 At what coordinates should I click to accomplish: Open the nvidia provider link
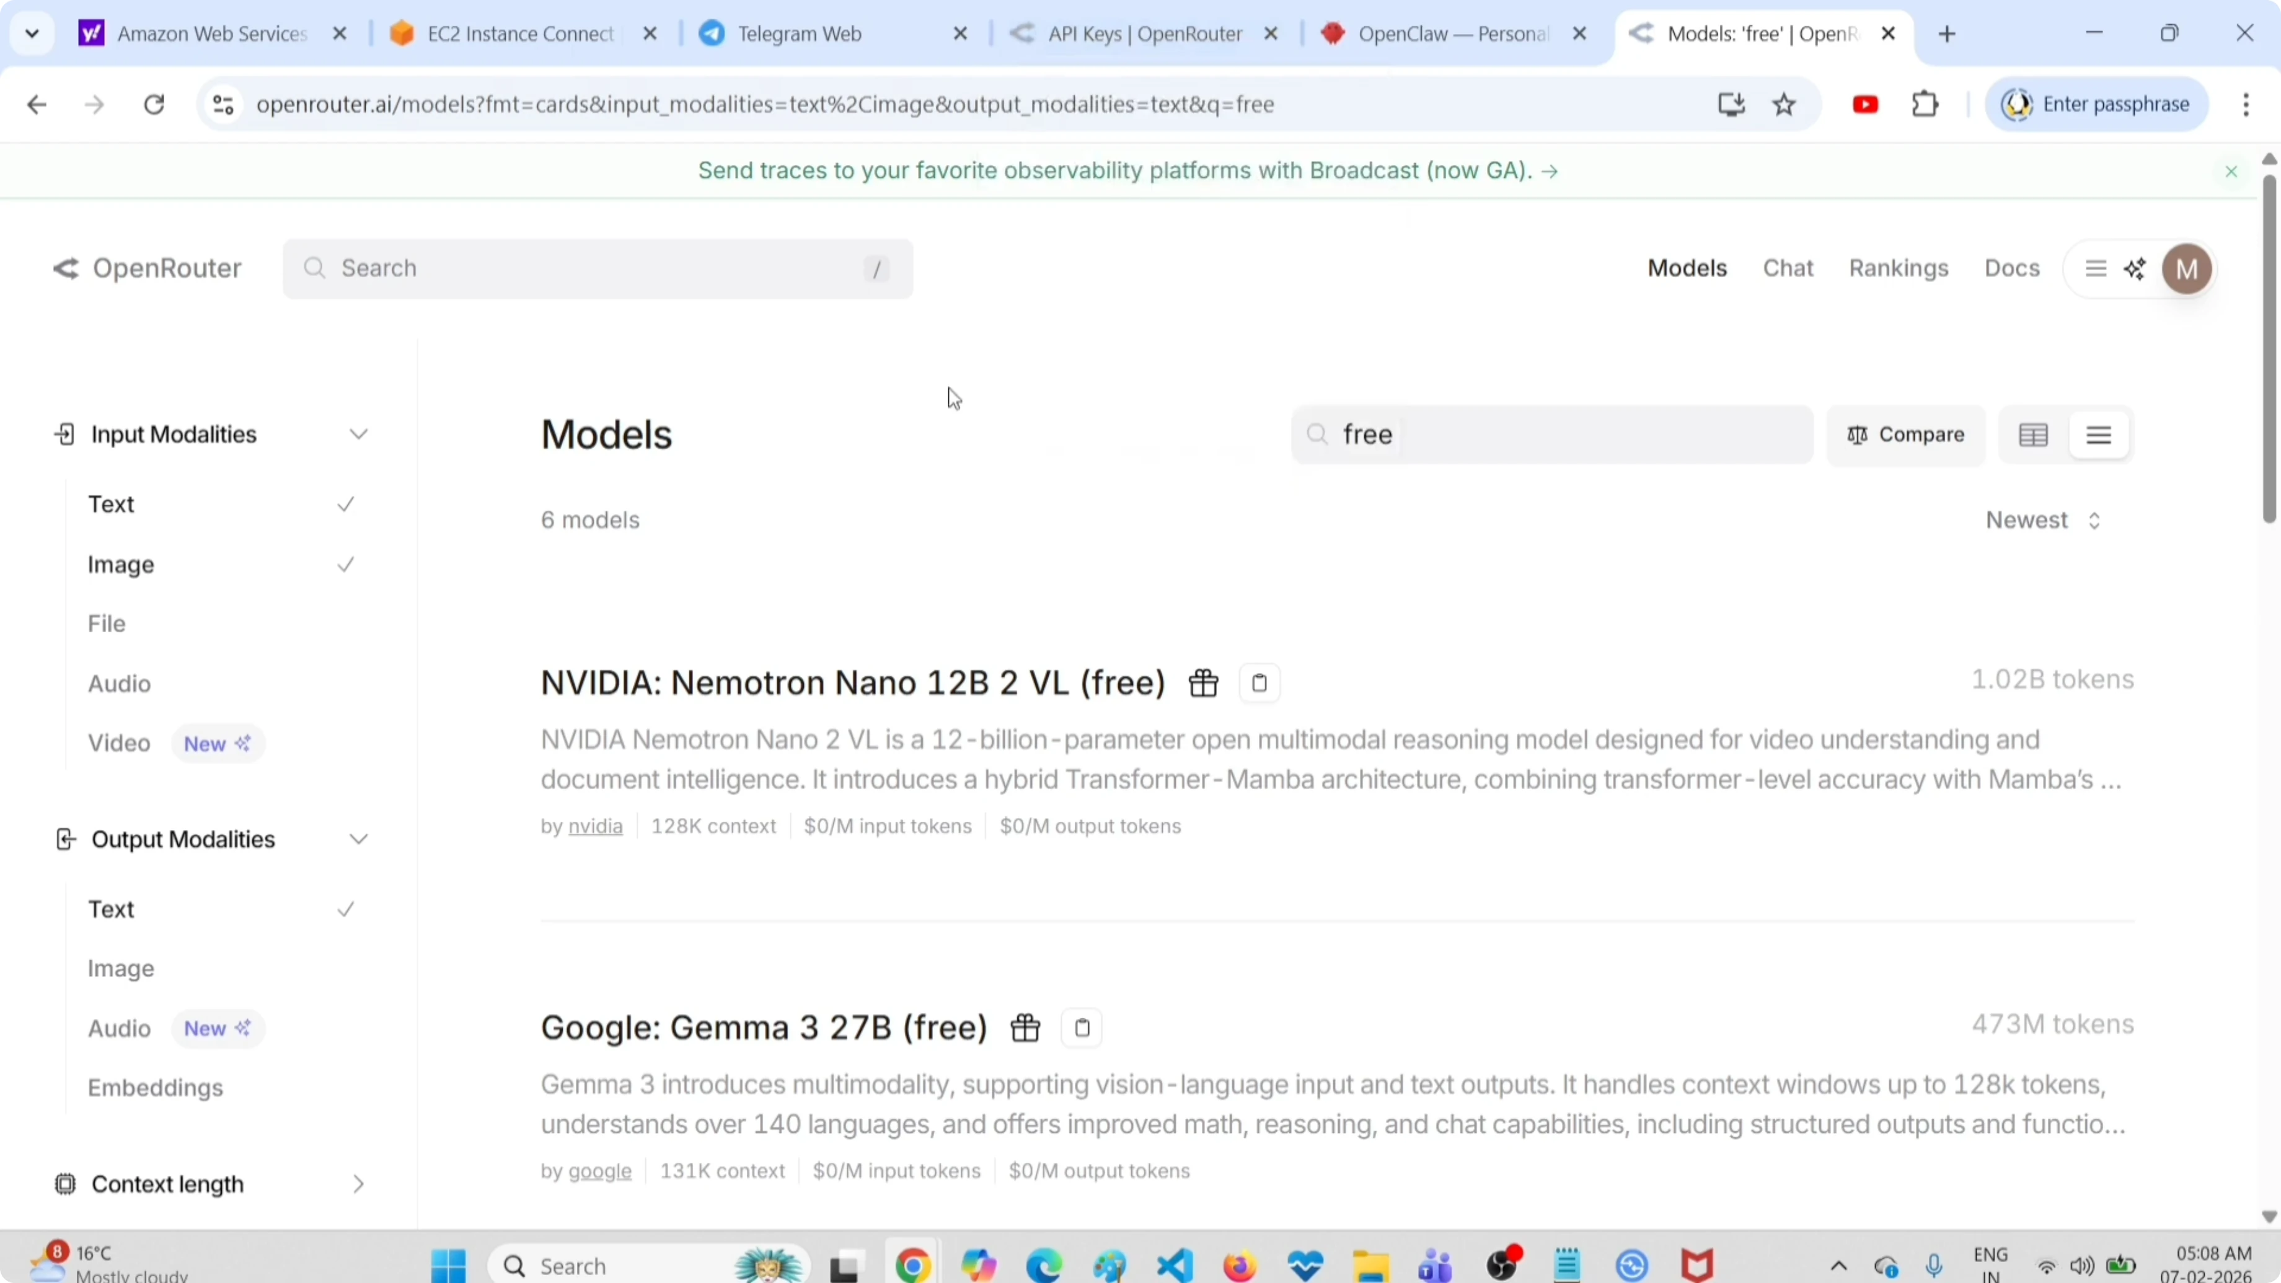(x=595, y=826)
